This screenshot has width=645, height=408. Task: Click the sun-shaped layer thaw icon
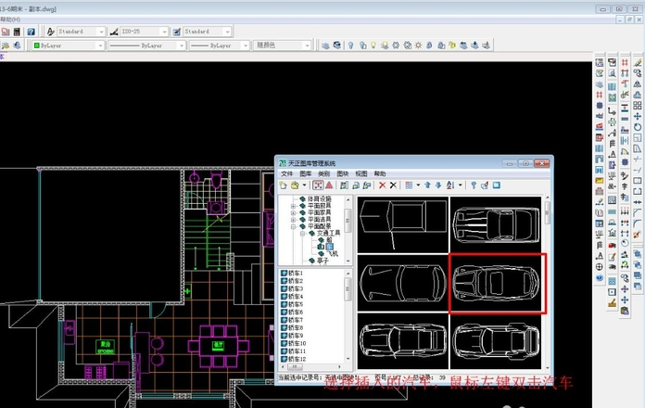coord(418,45)
